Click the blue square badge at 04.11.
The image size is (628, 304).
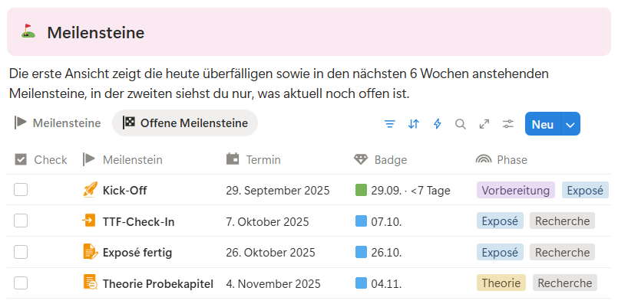pos(362,283)
